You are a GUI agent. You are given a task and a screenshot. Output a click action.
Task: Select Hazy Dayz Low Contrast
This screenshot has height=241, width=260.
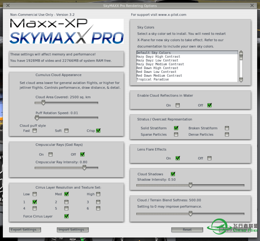pos(187,60)
